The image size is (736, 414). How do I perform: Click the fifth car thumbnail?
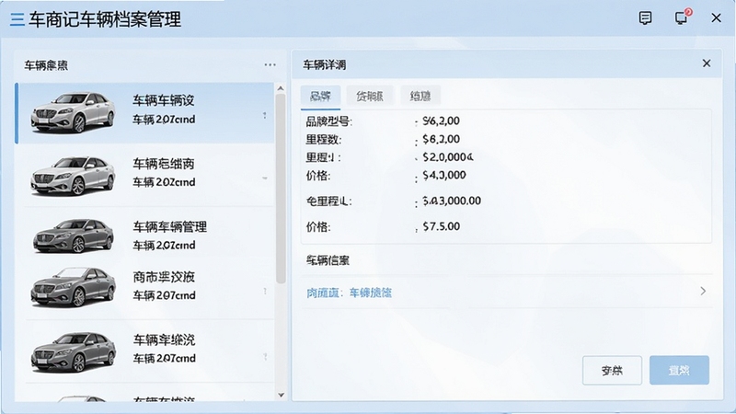point(74,352)
